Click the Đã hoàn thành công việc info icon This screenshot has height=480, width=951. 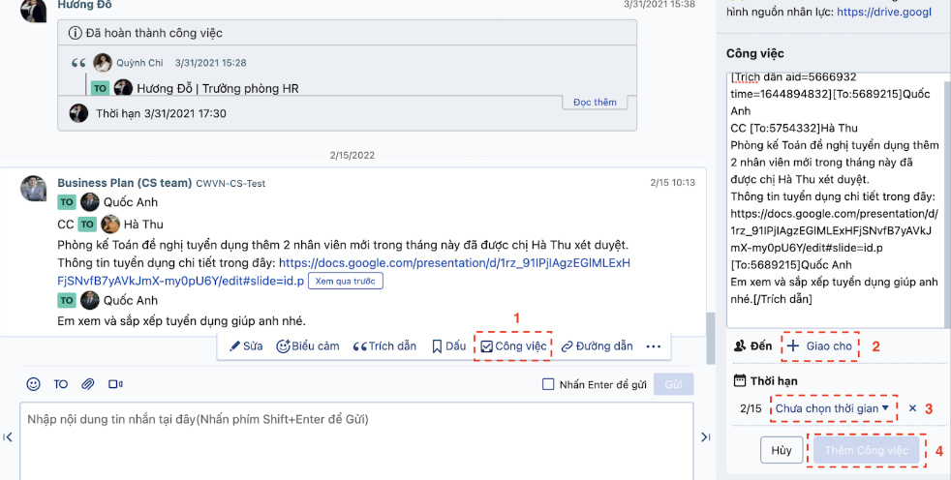76,33
